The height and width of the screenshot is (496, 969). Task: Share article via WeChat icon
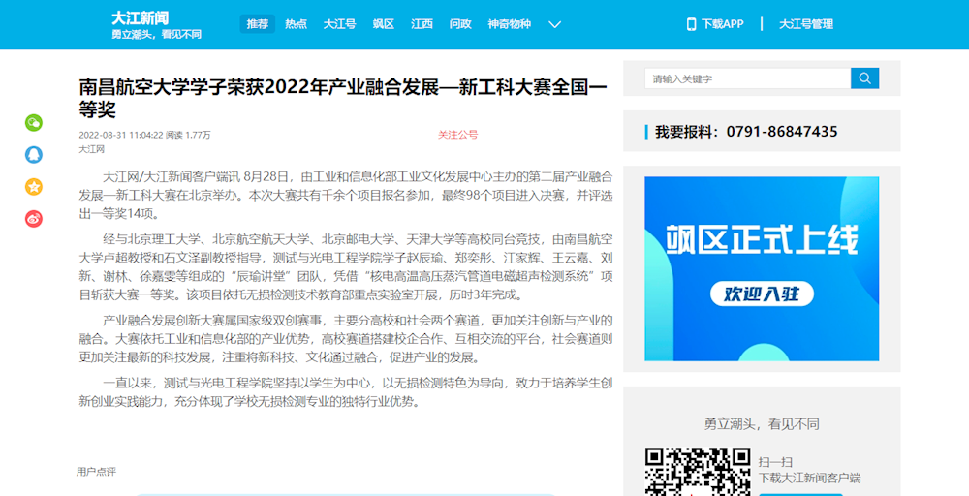tap(34, 122)
